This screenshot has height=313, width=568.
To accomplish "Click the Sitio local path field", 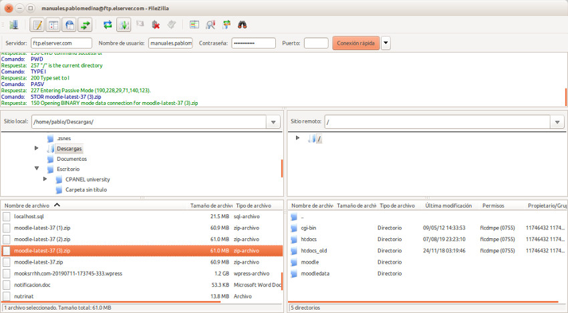I will pos(149,122).
